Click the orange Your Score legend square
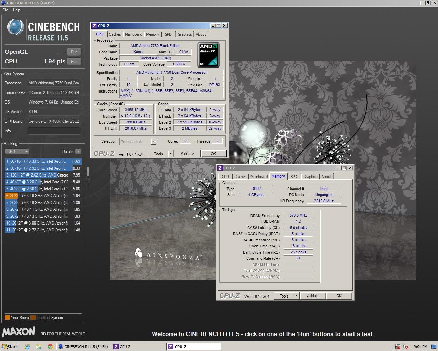 (x=7, y=318)
